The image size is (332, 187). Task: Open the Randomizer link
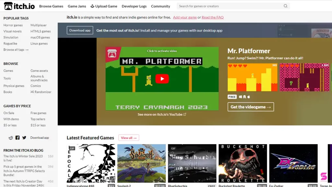(x=41, y=92)
